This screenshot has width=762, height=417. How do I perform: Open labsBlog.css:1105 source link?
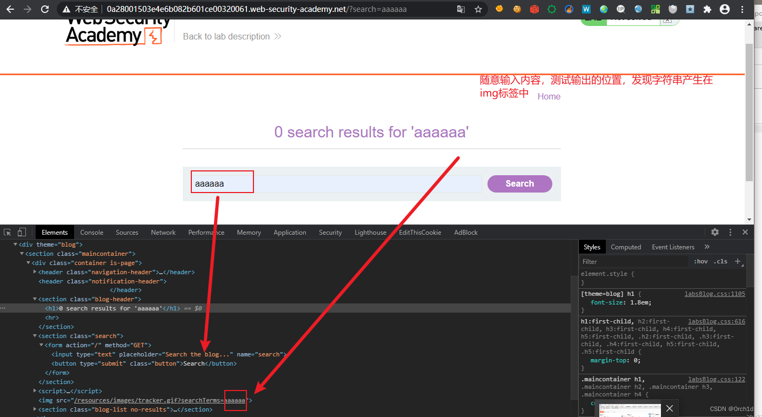pos(714,294)
